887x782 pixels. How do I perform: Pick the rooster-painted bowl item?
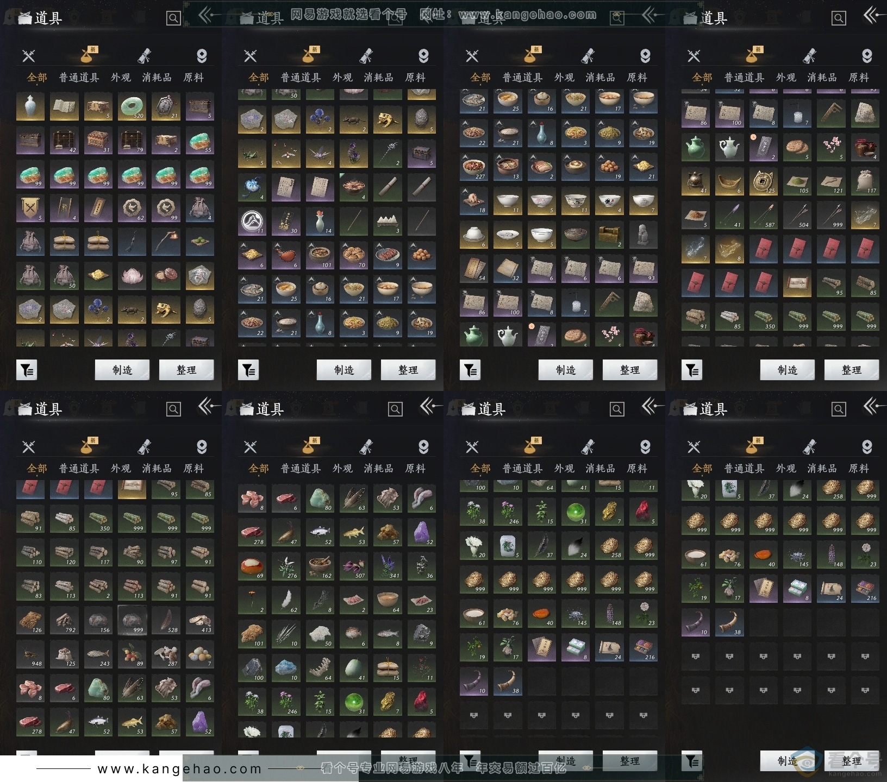(x=609, y=200)
